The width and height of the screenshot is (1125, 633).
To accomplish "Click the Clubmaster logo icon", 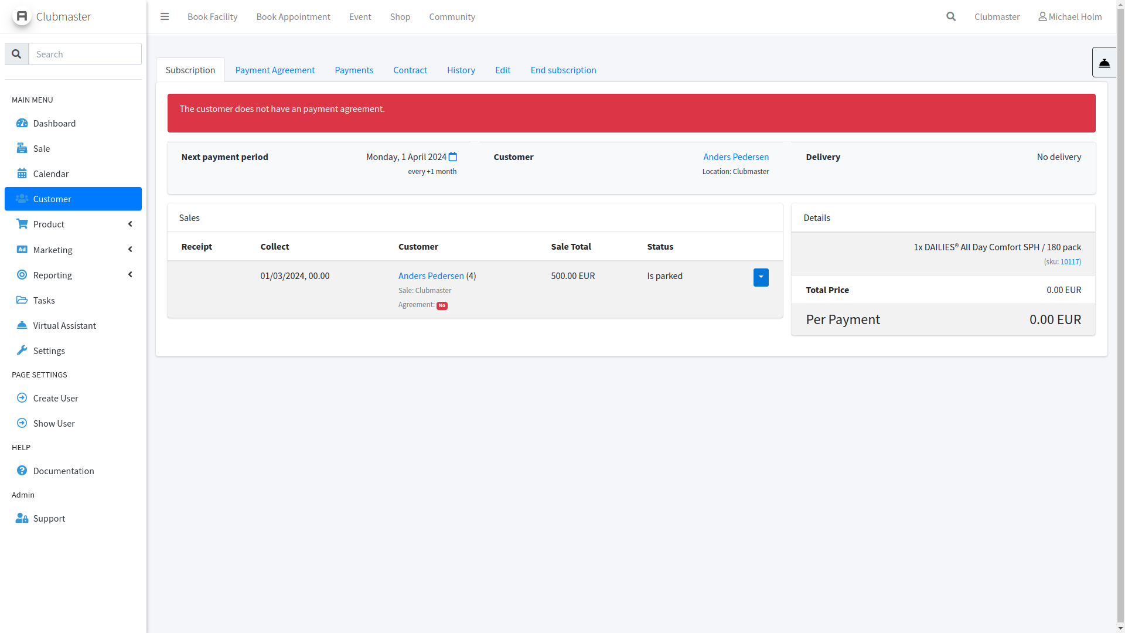I will click(22, 16).
